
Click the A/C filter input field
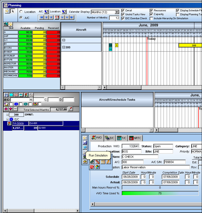[20, 100]
